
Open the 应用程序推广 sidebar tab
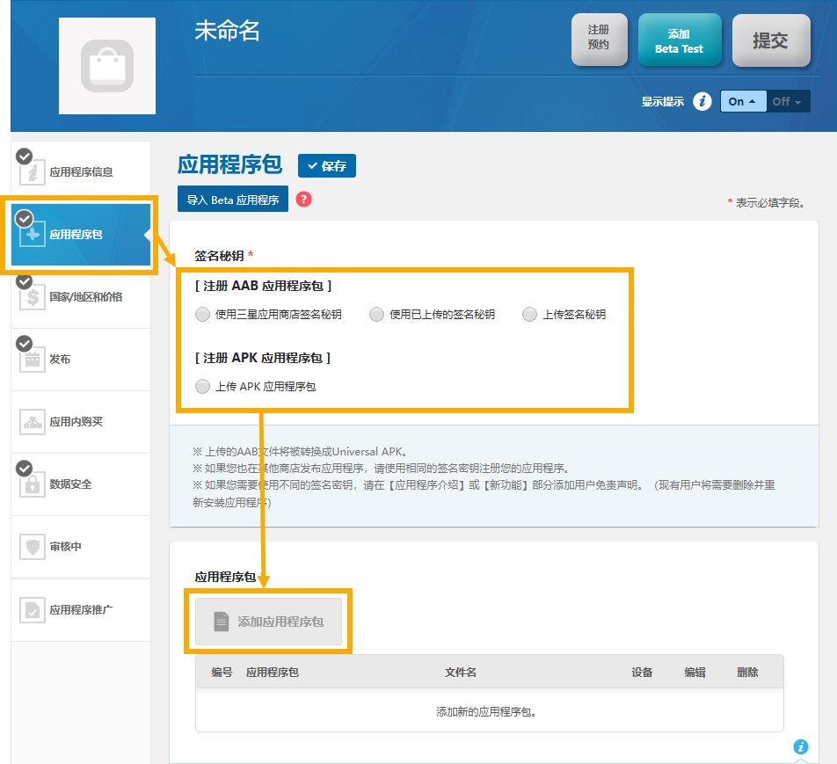(81, 609)
